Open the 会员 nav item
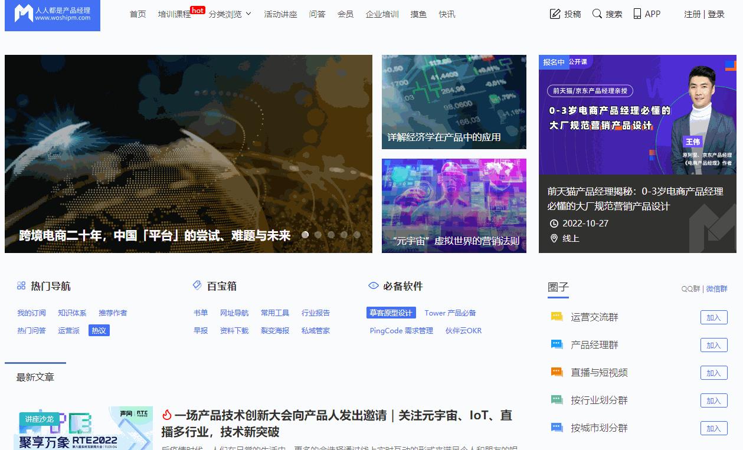 [x=345, y=14]
